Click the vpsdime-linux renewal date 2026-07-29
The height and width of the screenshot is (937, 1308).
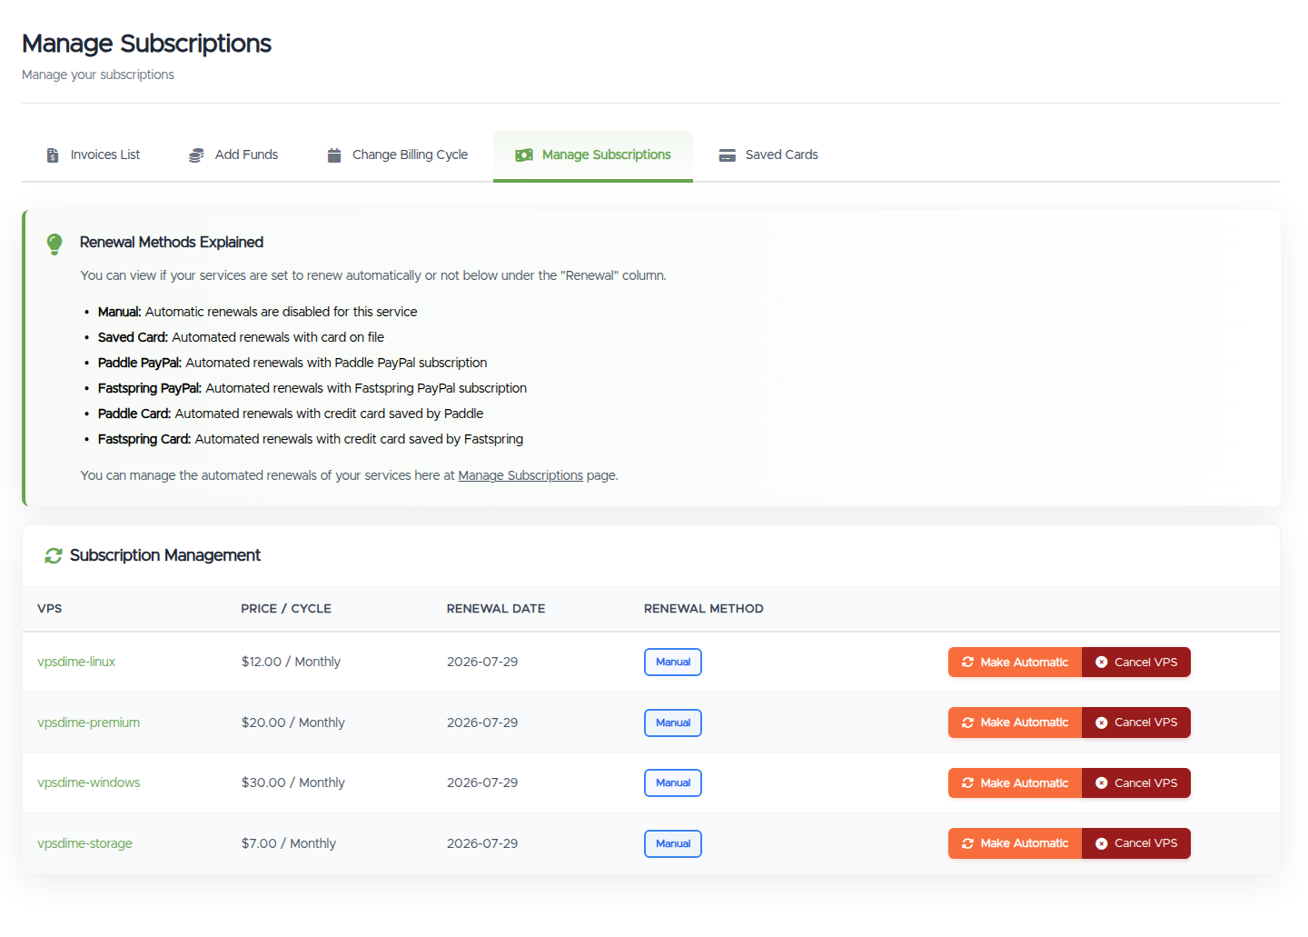coord(482,662)
